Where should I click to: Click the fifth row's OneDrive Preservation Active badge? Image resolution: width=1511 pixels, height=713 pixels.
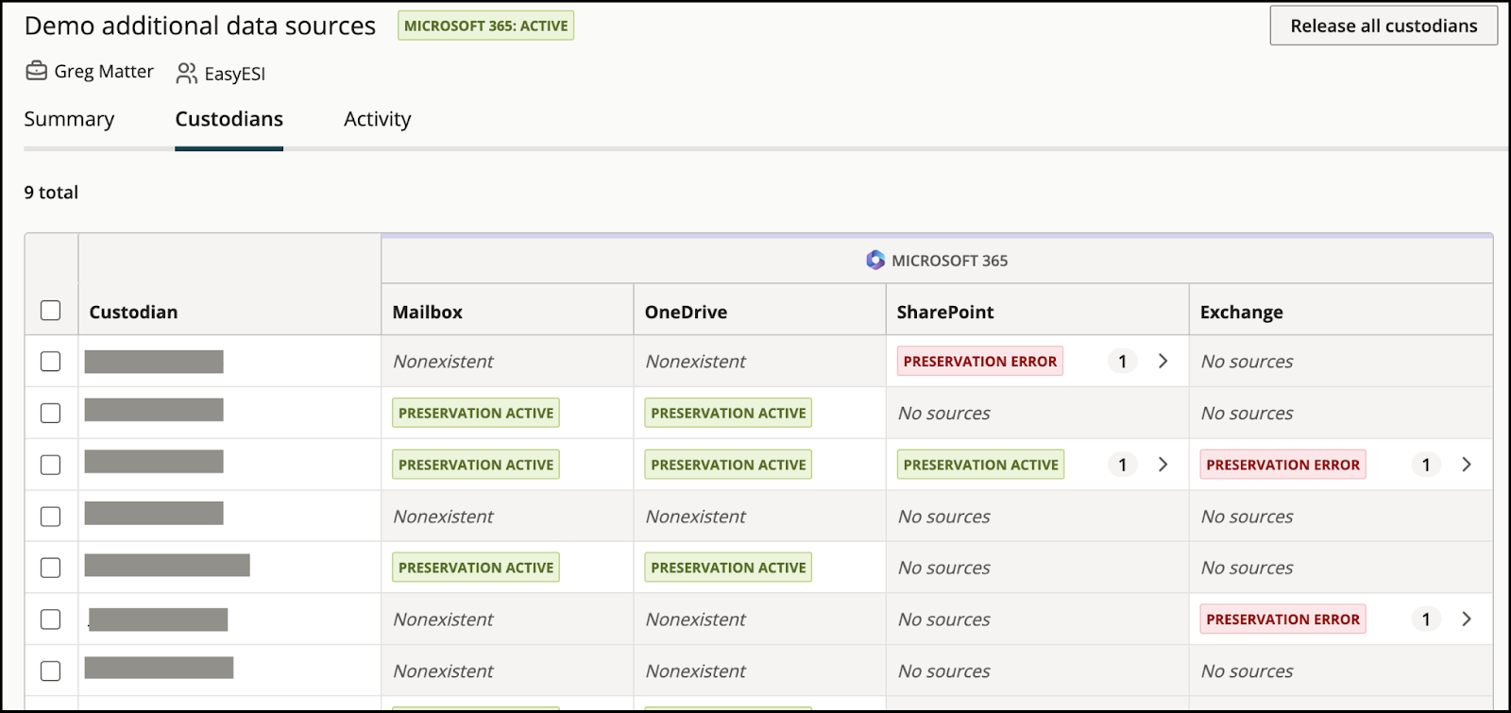[728, 568]
